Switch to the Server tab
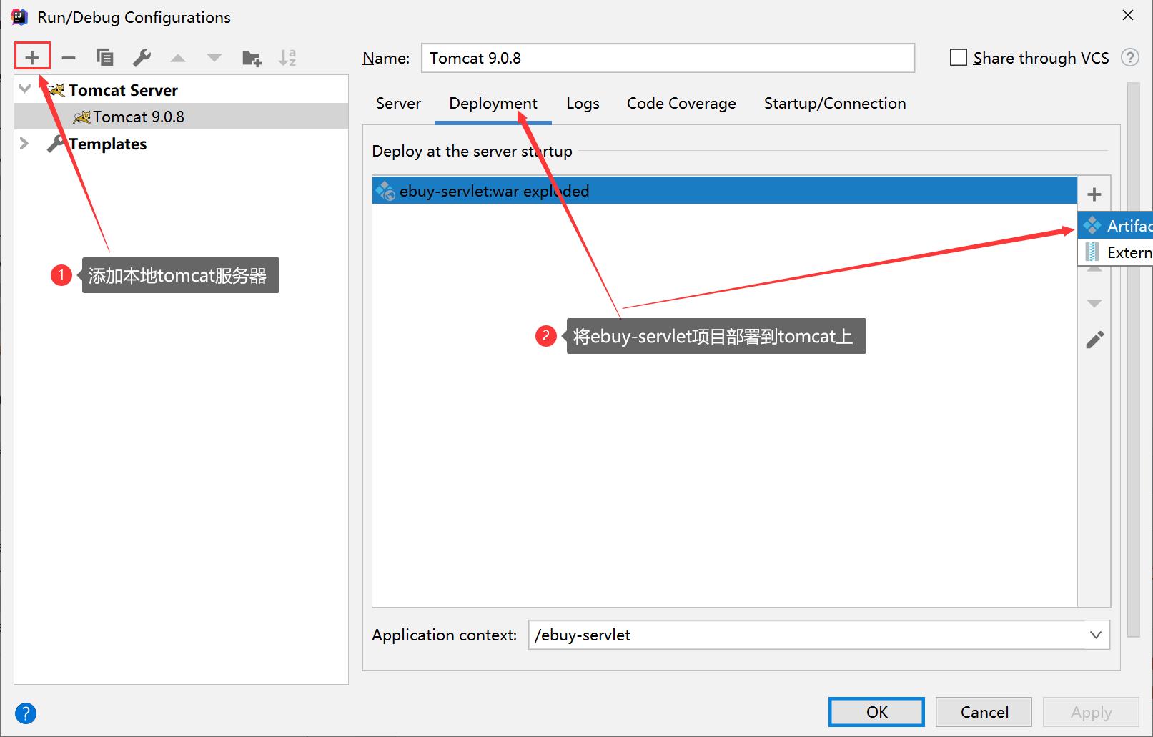 pyautogui.click(x=398, y=103)
